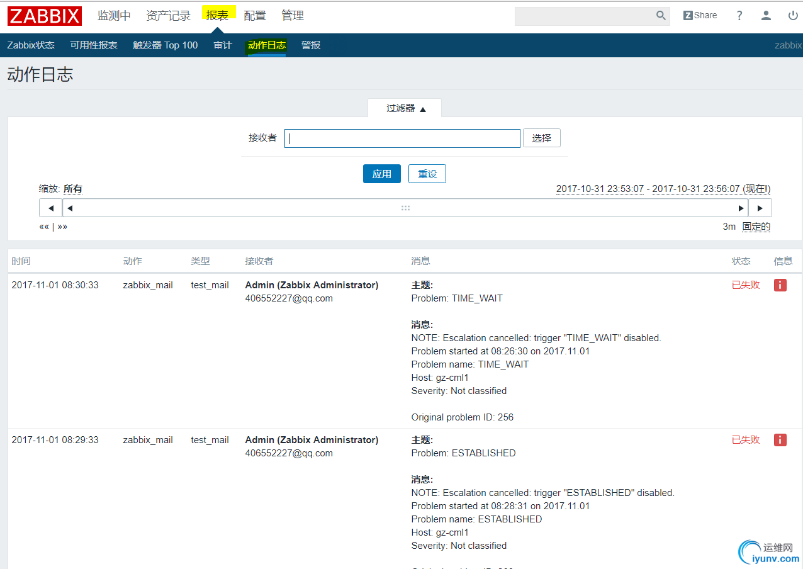This screenshot has height=569, width=803.
Task: Switch to 可用性报表 submenu
Action: click(94, 45)
